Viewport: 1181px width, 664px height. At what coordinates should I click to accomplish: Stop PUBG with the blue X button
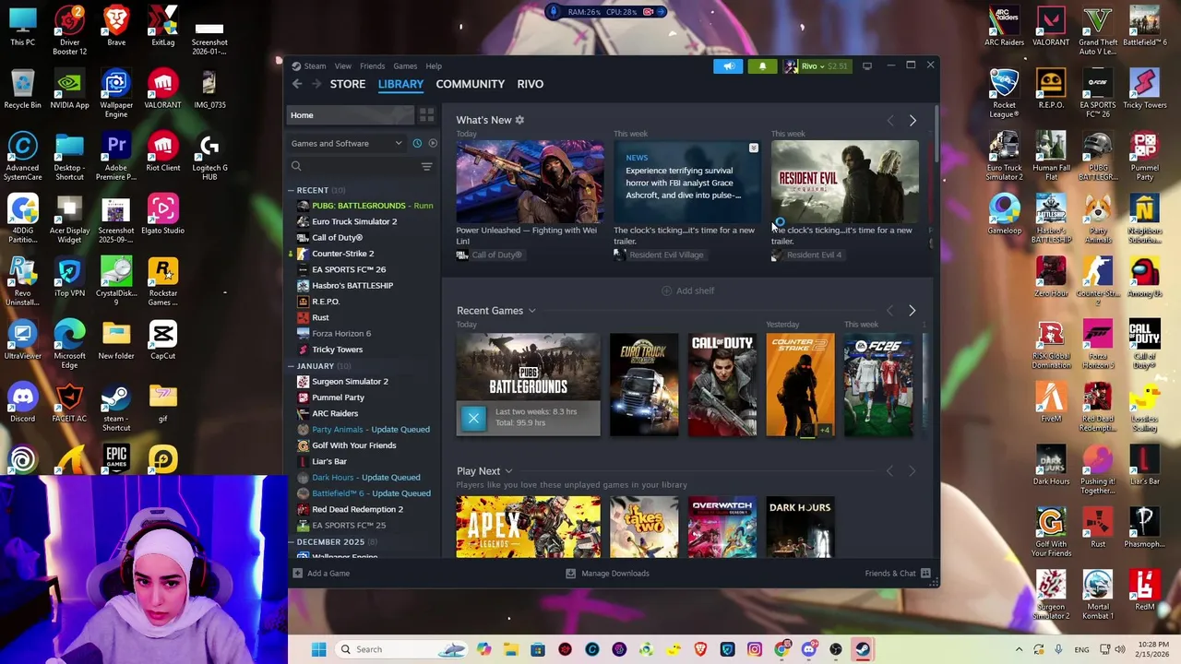click(473, 418)
